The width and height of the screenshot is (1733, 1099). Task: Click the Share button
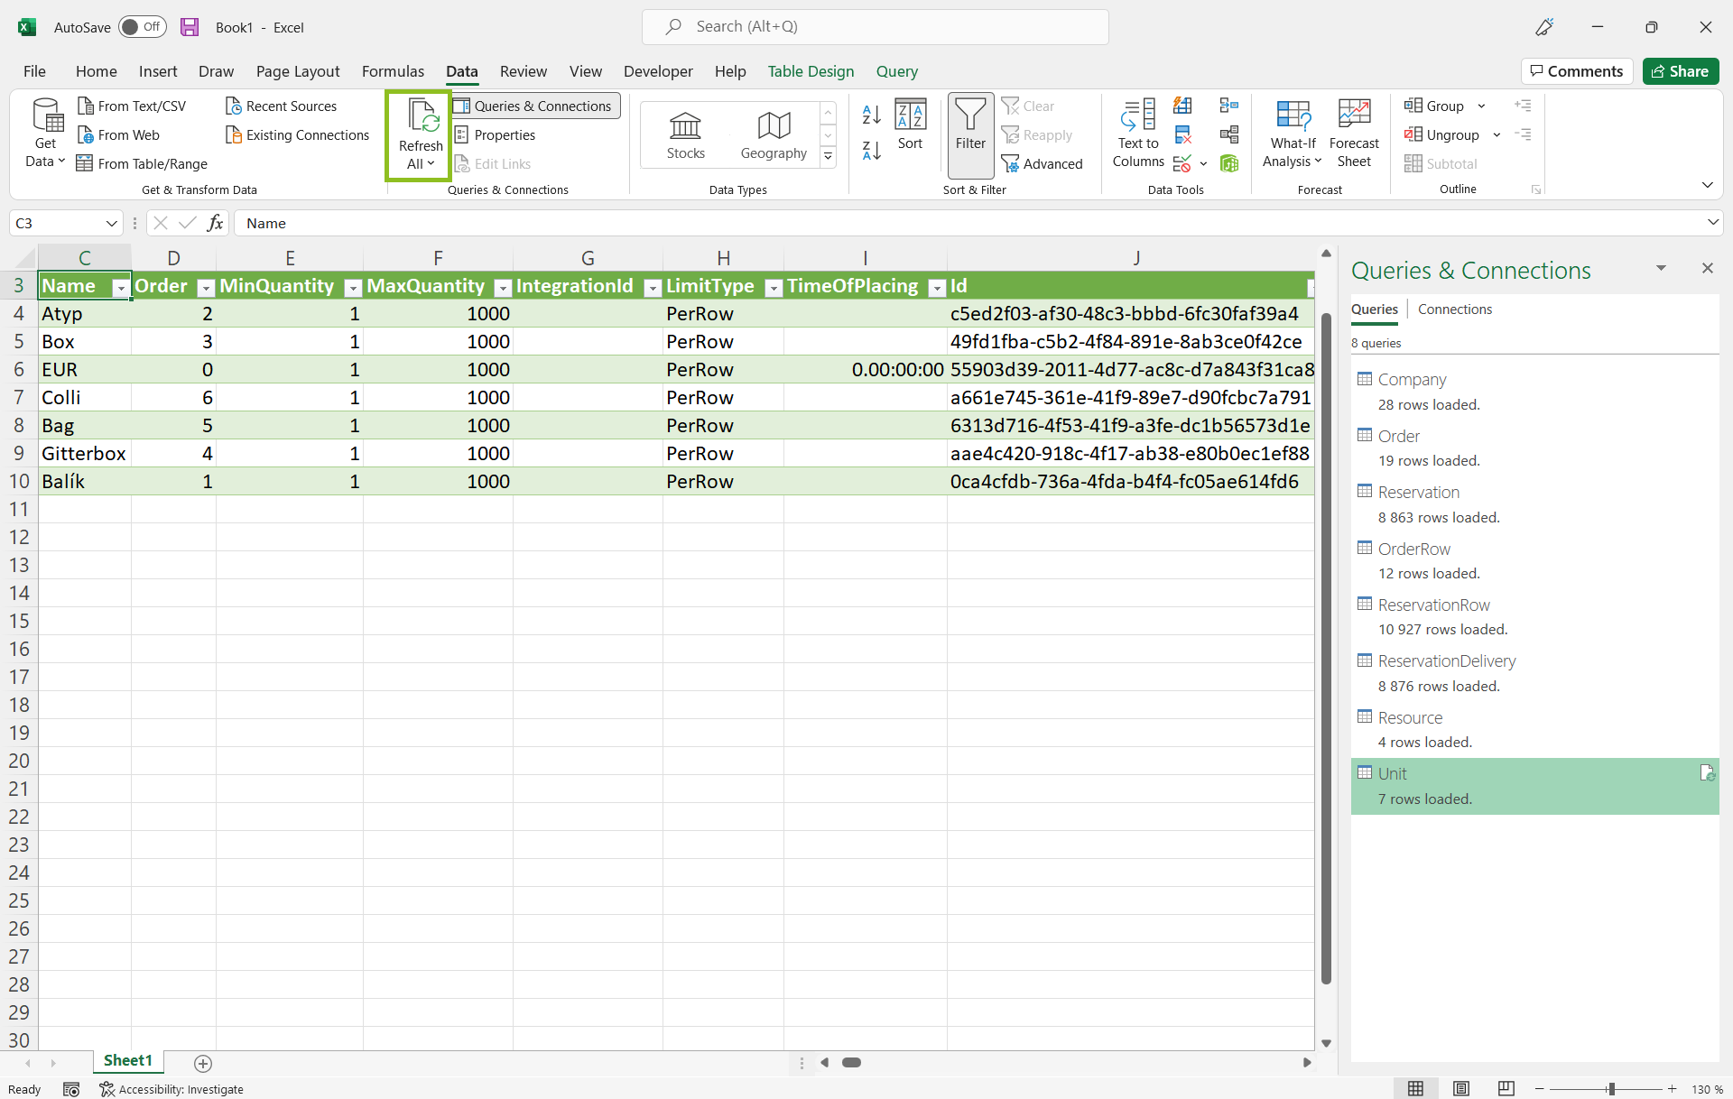click(1680, 71)
